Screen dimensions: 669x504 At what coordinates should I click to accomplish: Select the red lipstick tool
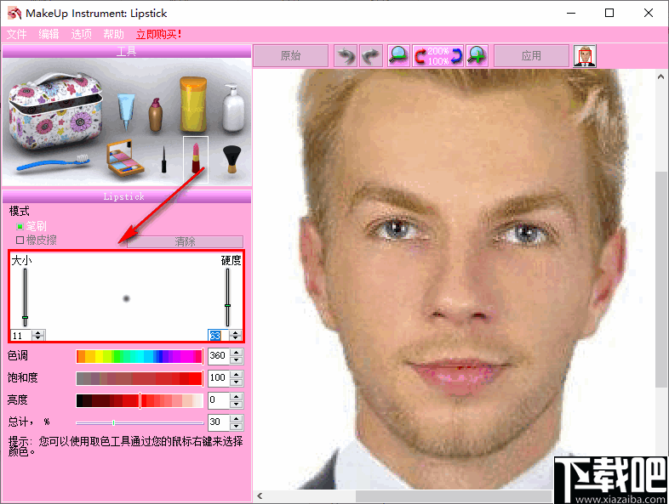pos(196,158)
